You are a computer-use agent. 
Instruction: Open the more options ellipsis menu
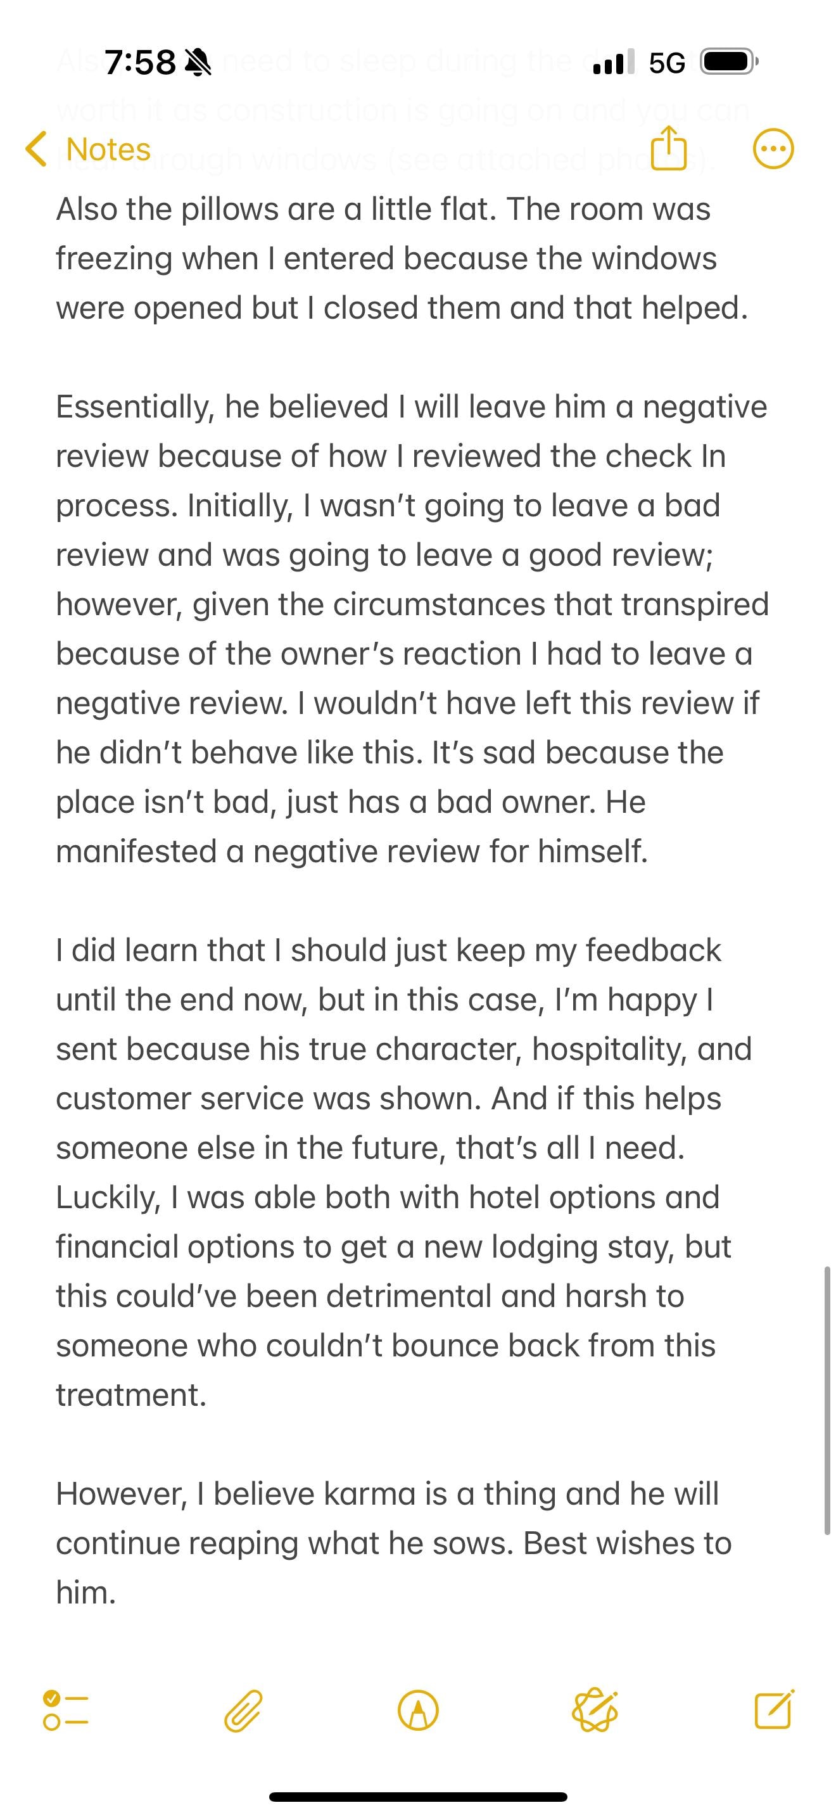[773, 149]
